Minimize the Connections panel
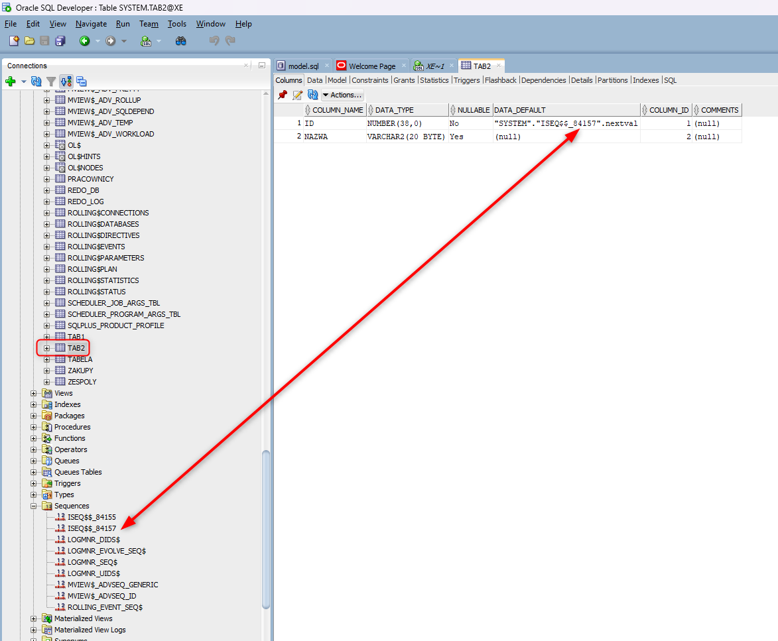Screen dimensions: 778x641 pyautogui.click(x=262, y=66)
